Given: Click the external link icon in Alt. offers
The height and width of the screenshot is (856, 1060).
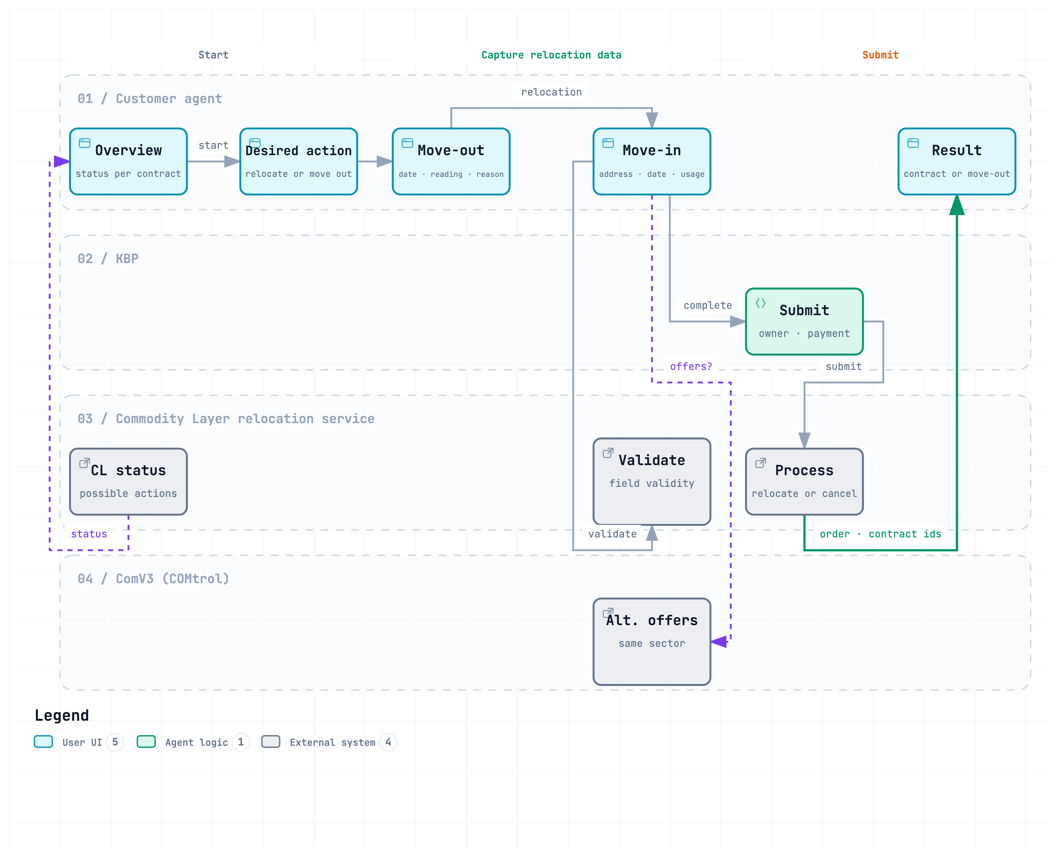Looking at the screenshot, I should [x=608, y=613].
